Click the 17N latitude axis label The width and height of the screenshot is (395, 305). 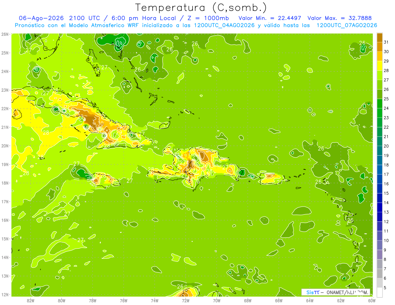(5, 202)
